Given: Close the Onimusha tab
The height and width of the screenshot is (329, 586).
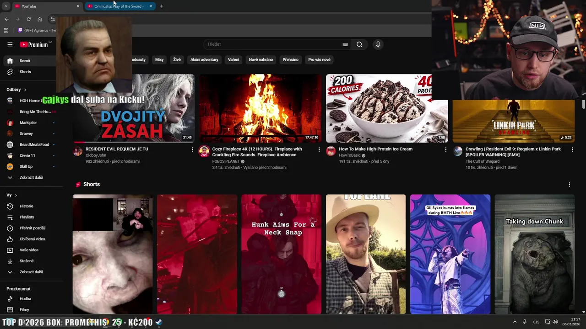Looking at the screenshot, I should click(x=151, y=6).
